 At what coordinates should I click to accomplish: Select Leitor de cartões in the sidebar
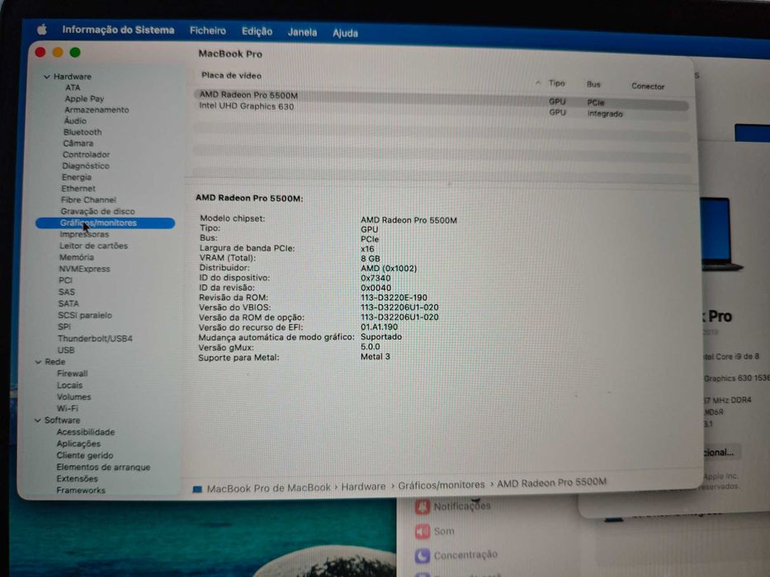[94, 246]
